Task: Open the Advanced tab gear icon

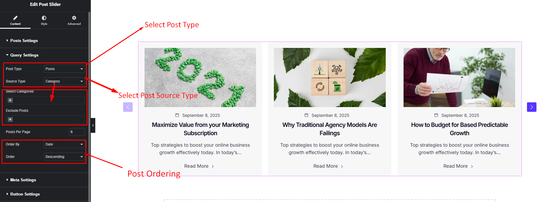Action: (74, 18)
